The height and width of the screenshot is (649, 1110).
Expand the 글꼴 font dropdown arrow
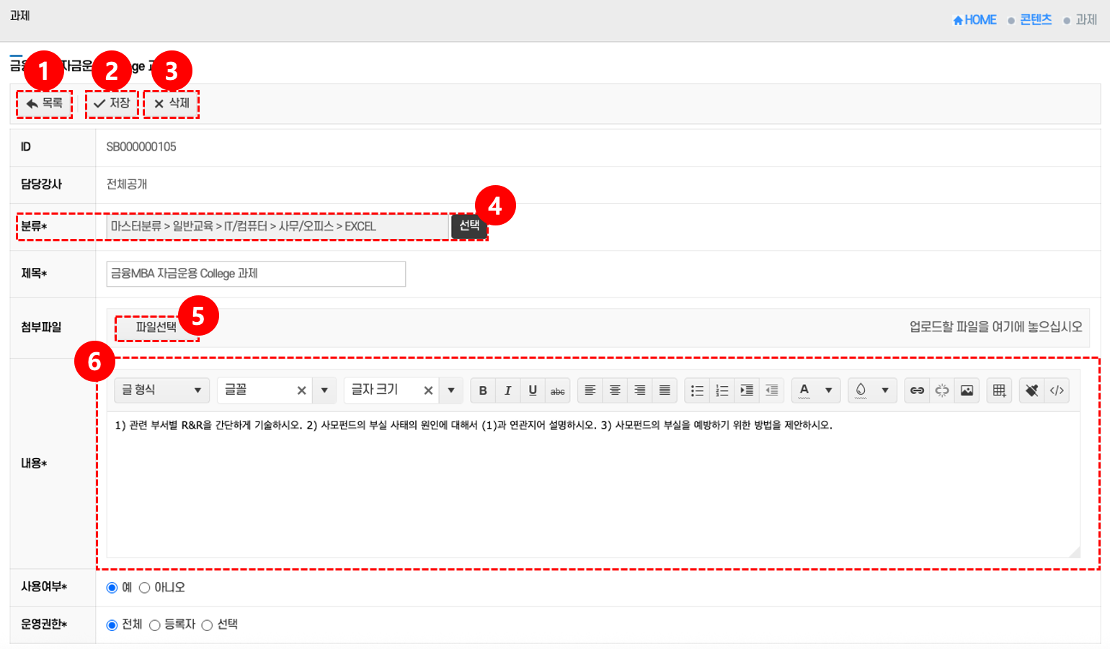click(x=324, y=390)
